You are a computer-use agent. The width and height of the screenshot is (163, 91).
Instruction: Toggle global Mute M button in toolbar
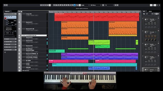(41, 5)
